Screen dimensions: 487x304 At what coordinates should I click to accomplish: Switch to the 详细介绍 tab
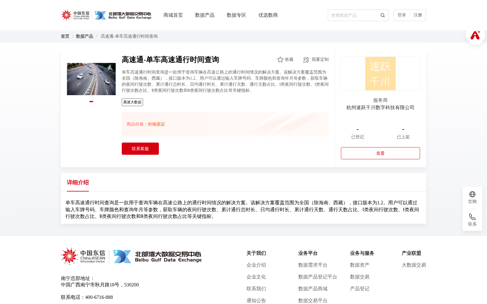click(x=78, y=182)
